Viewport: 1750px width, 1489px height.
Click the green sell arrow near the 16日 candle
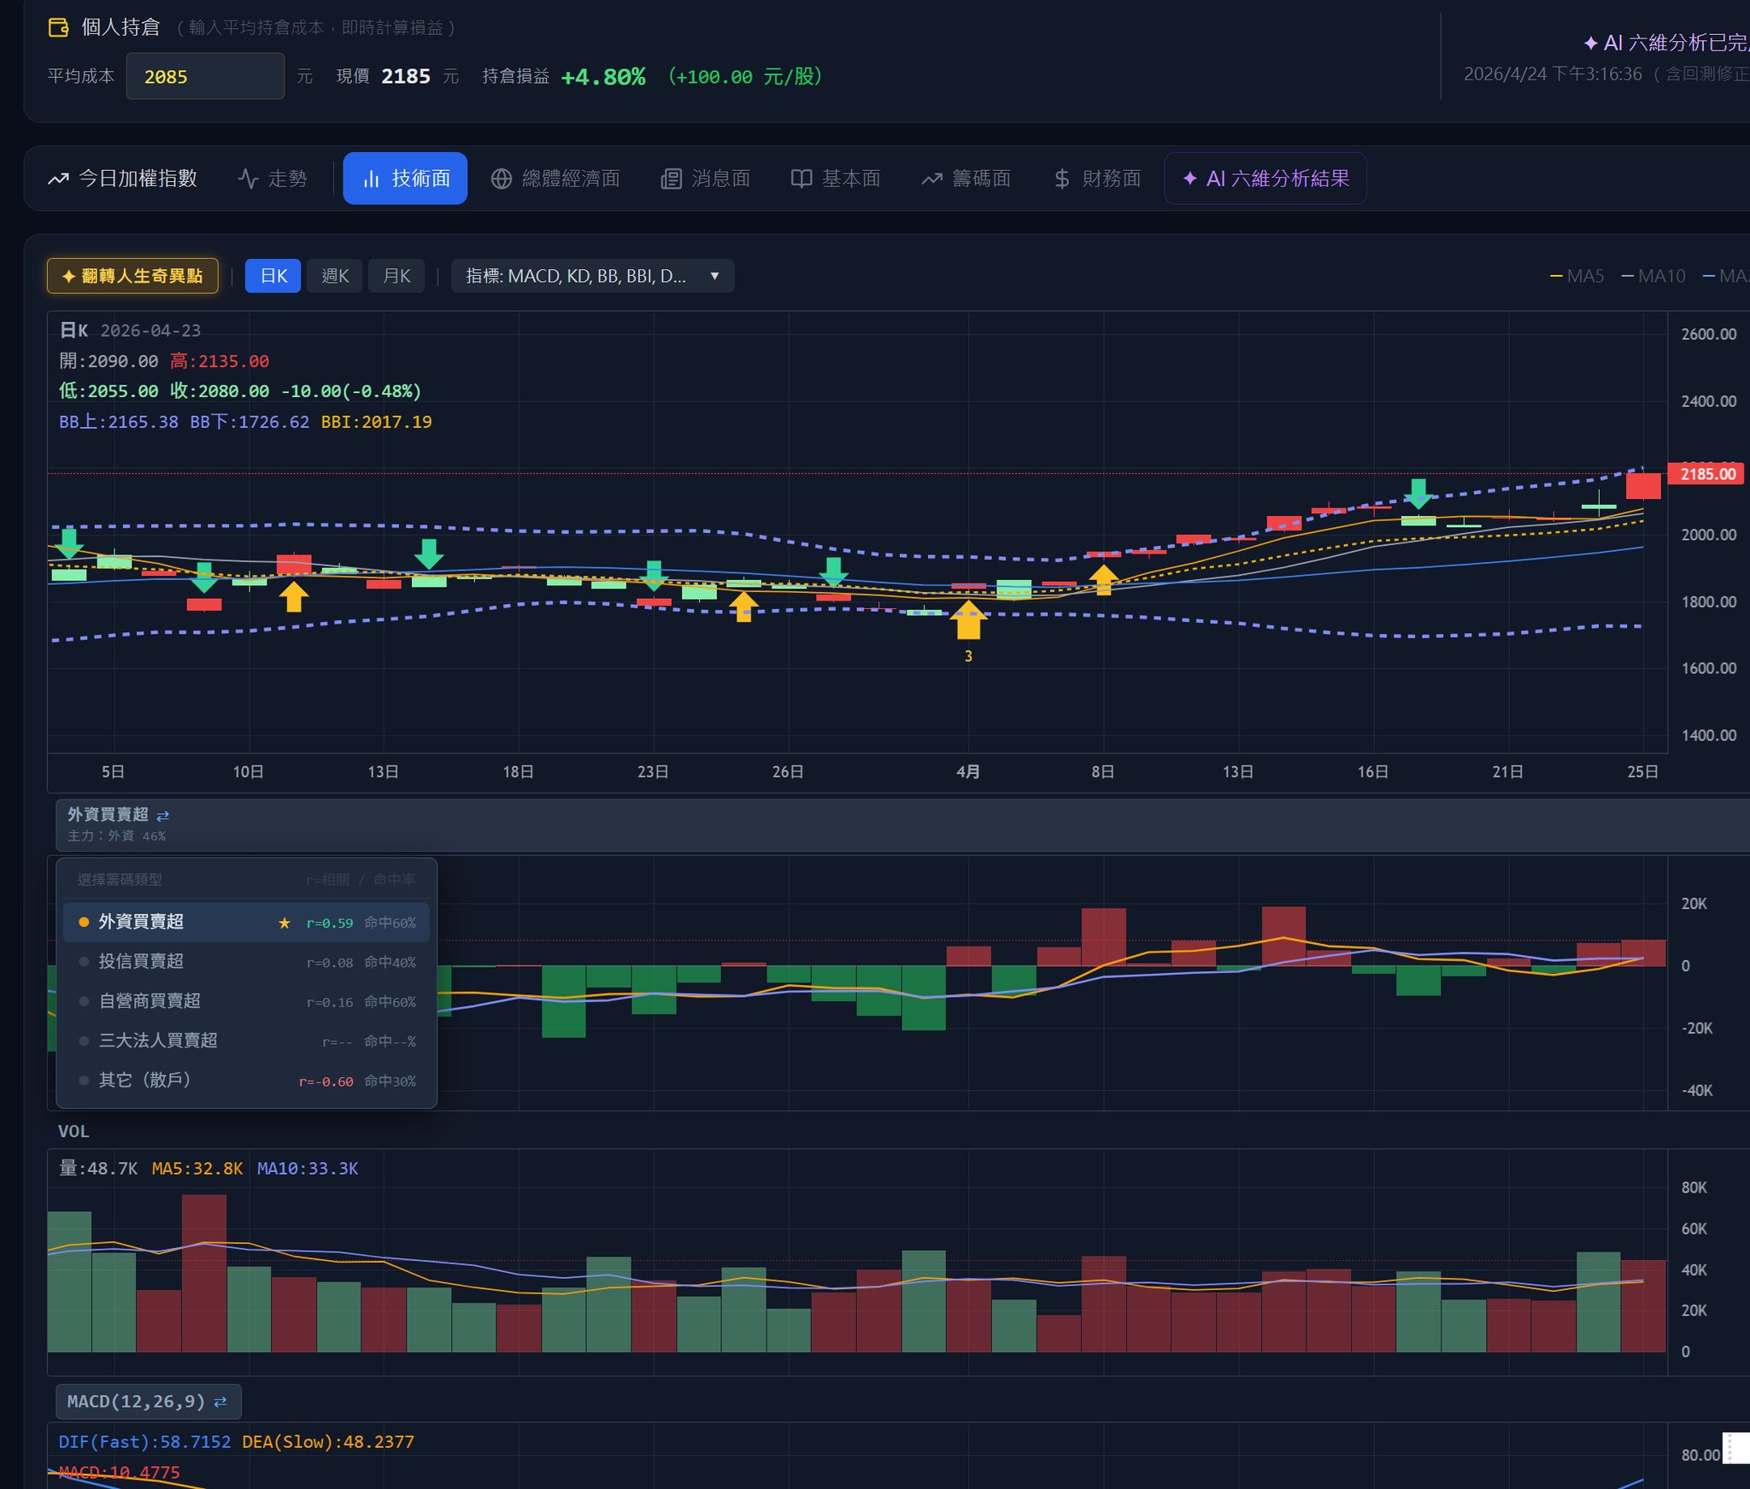1418,494
